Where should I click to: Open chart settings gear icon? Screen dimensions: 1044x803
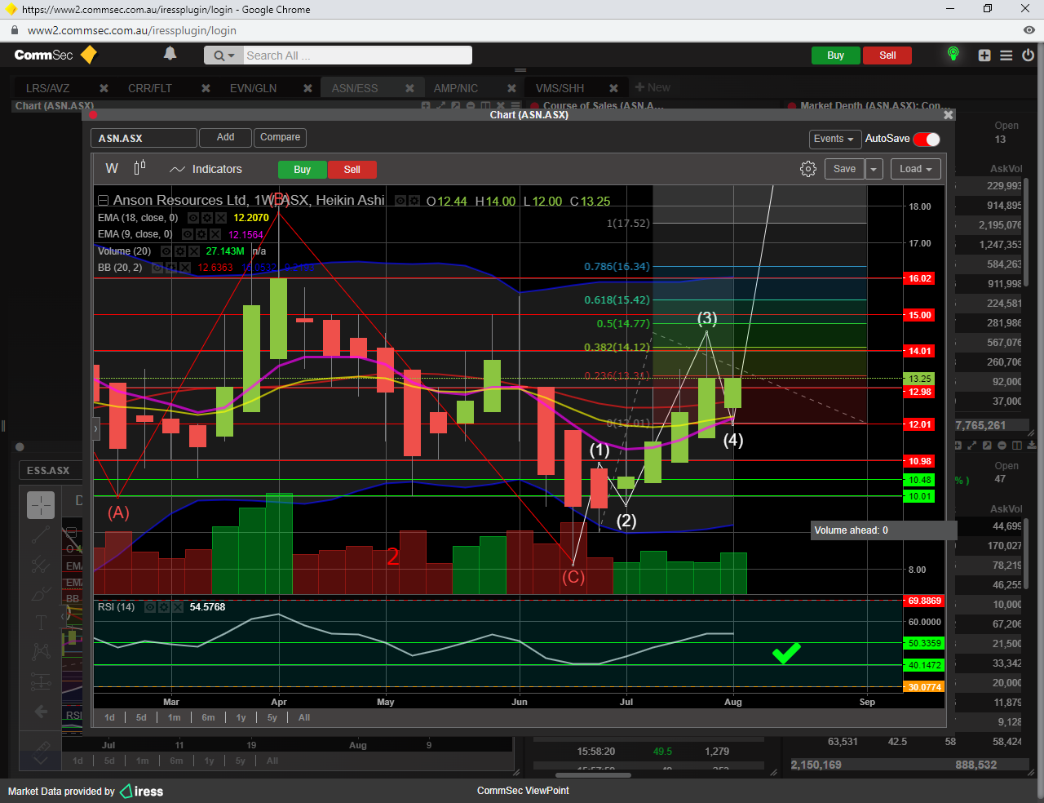(808, 169)
